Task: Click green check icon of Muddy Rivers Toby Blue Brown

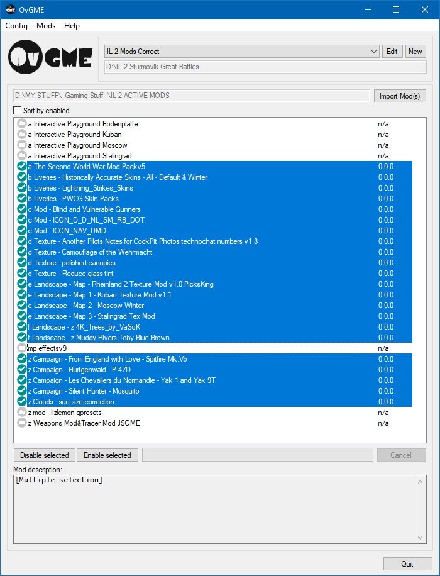Action: click(21, 337)
